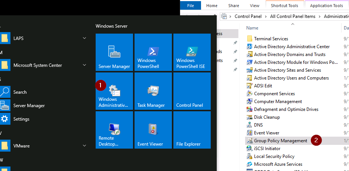Click the Computer Management icon
The height and width of the screenshot is (171, 349).
250,102
